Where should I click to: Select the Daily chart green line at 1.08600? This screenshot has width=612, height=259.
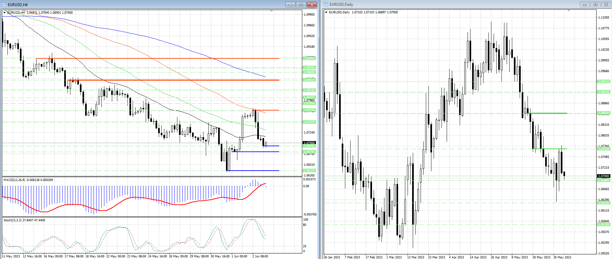545,113
